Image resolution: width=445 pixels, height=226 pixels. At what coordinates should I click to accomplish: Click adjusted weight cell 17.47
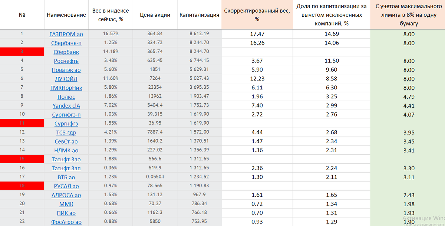coord(257,34)
